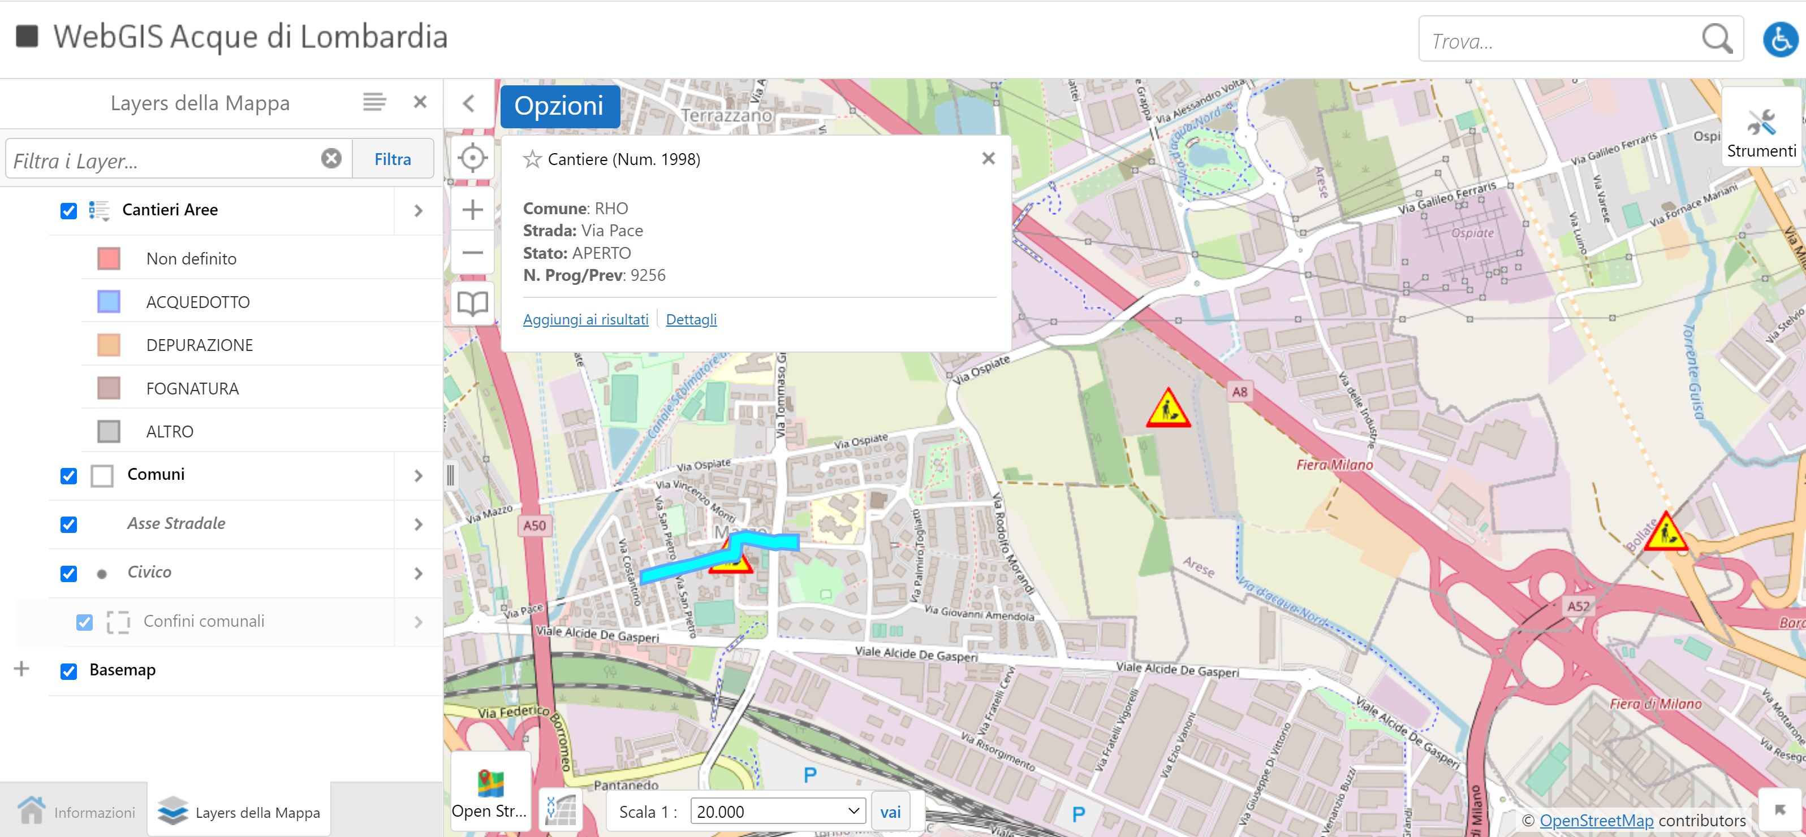Toggle Basemap checkbox
The image size is (1806, 837).
click(68, 671)
